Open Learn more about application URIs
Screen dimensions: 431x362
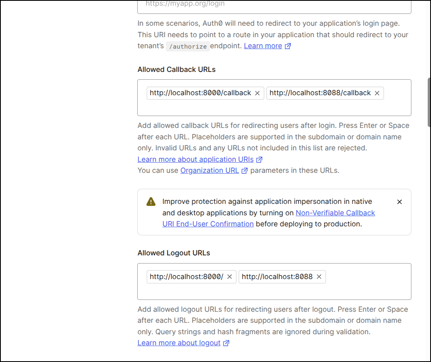click(195, 159)
